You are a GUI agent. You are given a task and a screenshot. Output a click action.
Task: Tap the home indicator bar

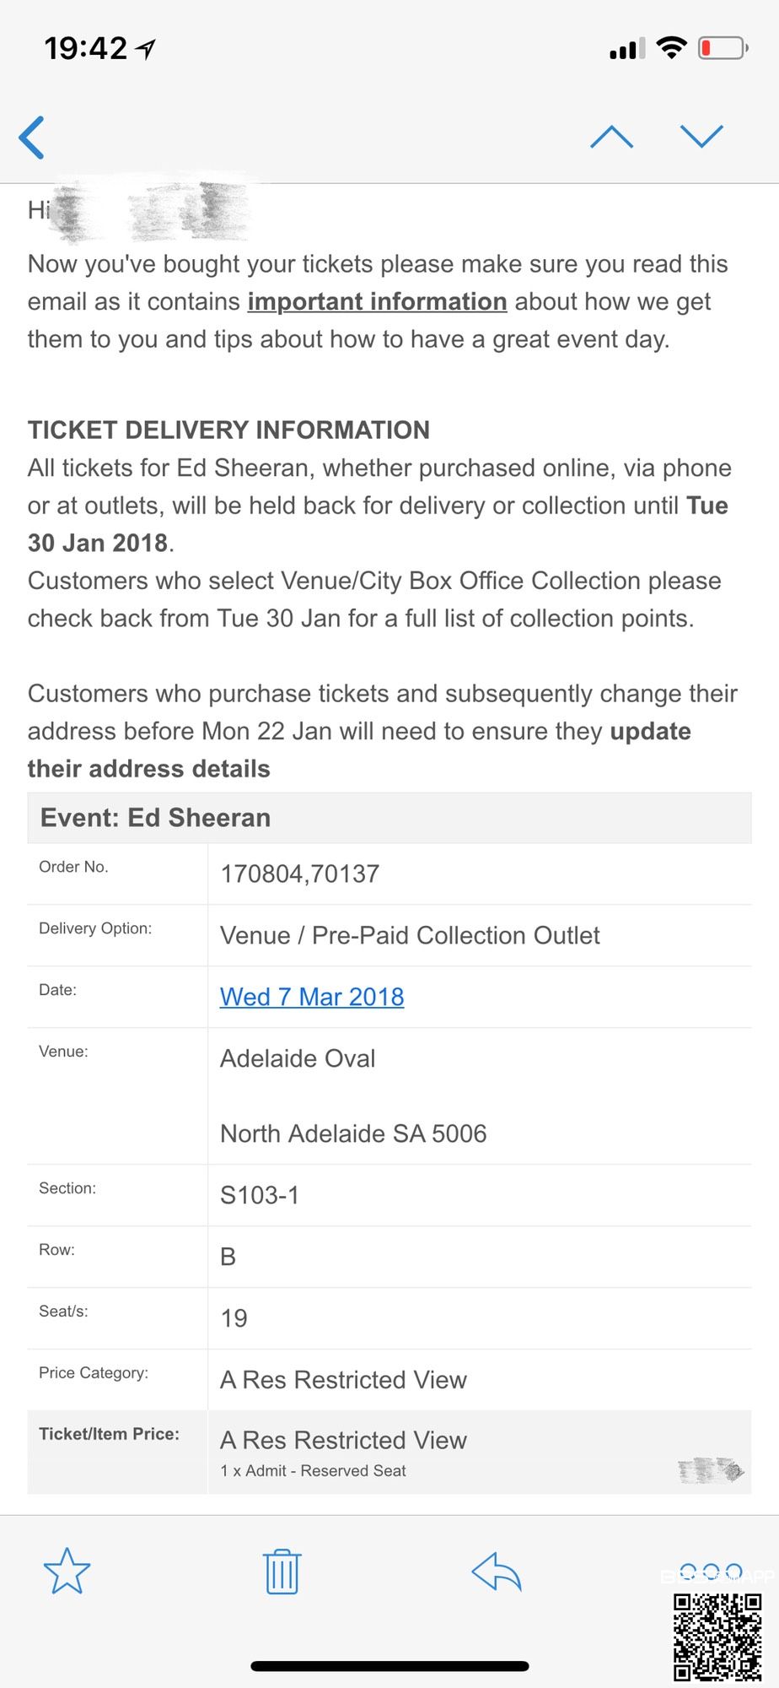tap(389, 1666)
